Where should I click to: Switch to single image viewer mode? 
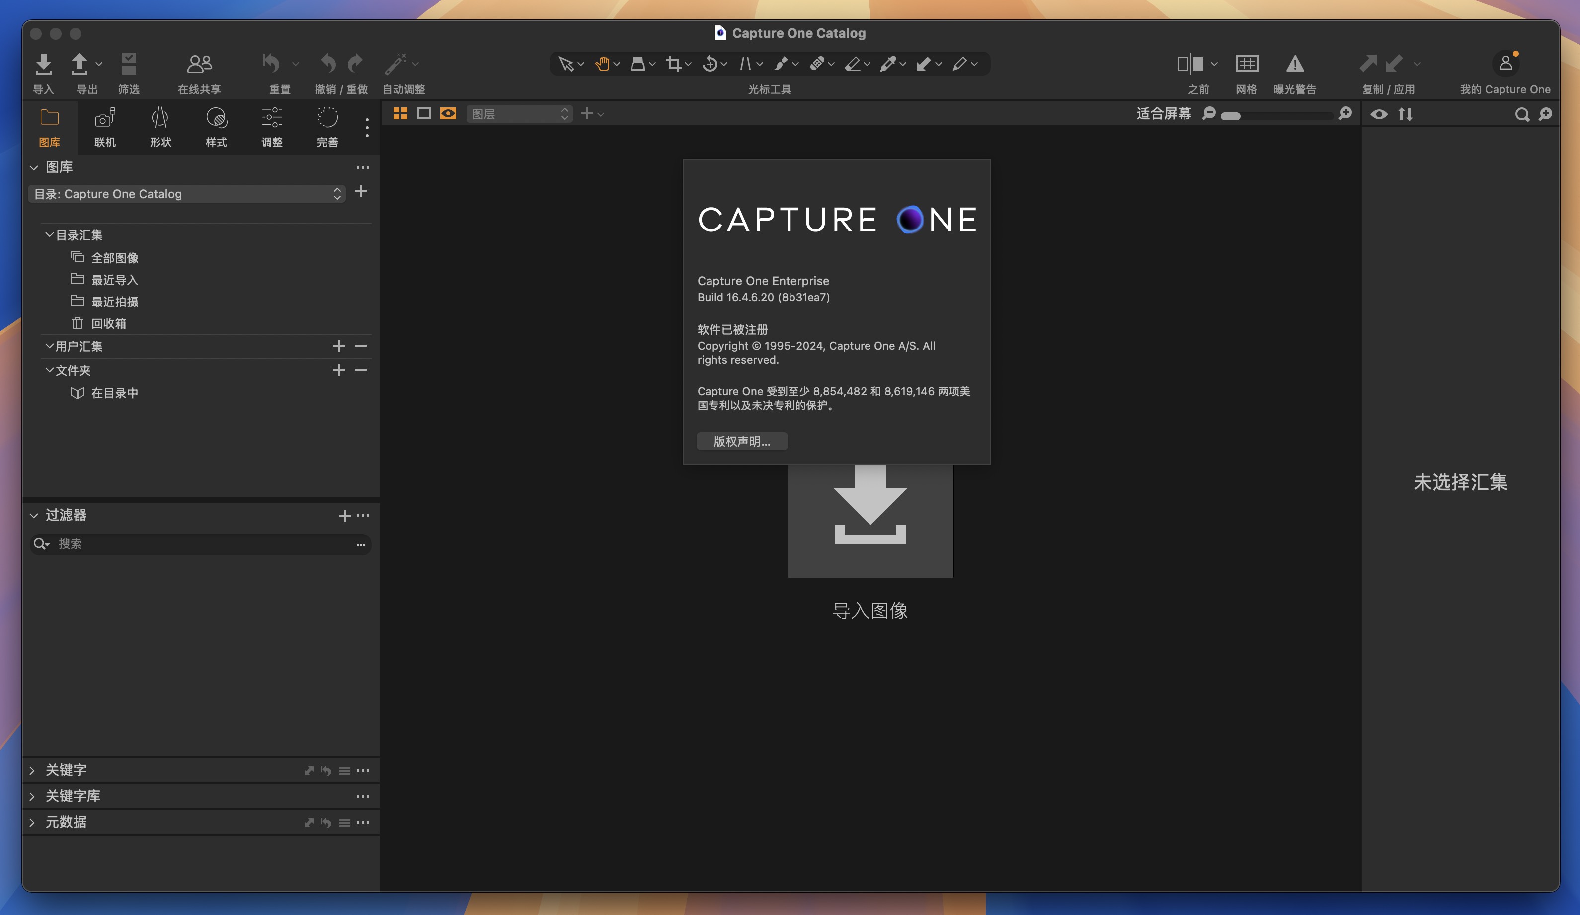pos(424,113)
